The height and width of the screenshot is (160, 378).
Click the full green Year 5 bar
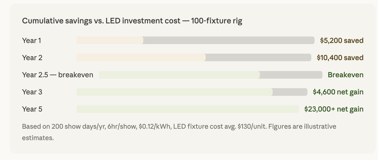[x=187, y=109]
